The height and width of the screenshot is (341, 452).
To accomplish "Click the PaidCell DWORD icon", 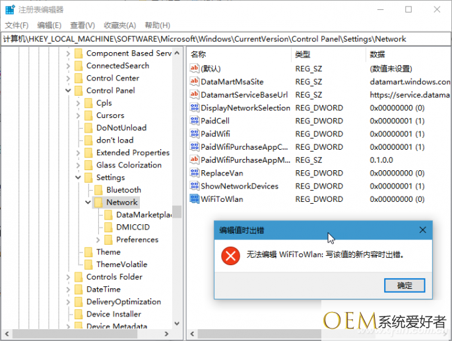I will 195,121.
